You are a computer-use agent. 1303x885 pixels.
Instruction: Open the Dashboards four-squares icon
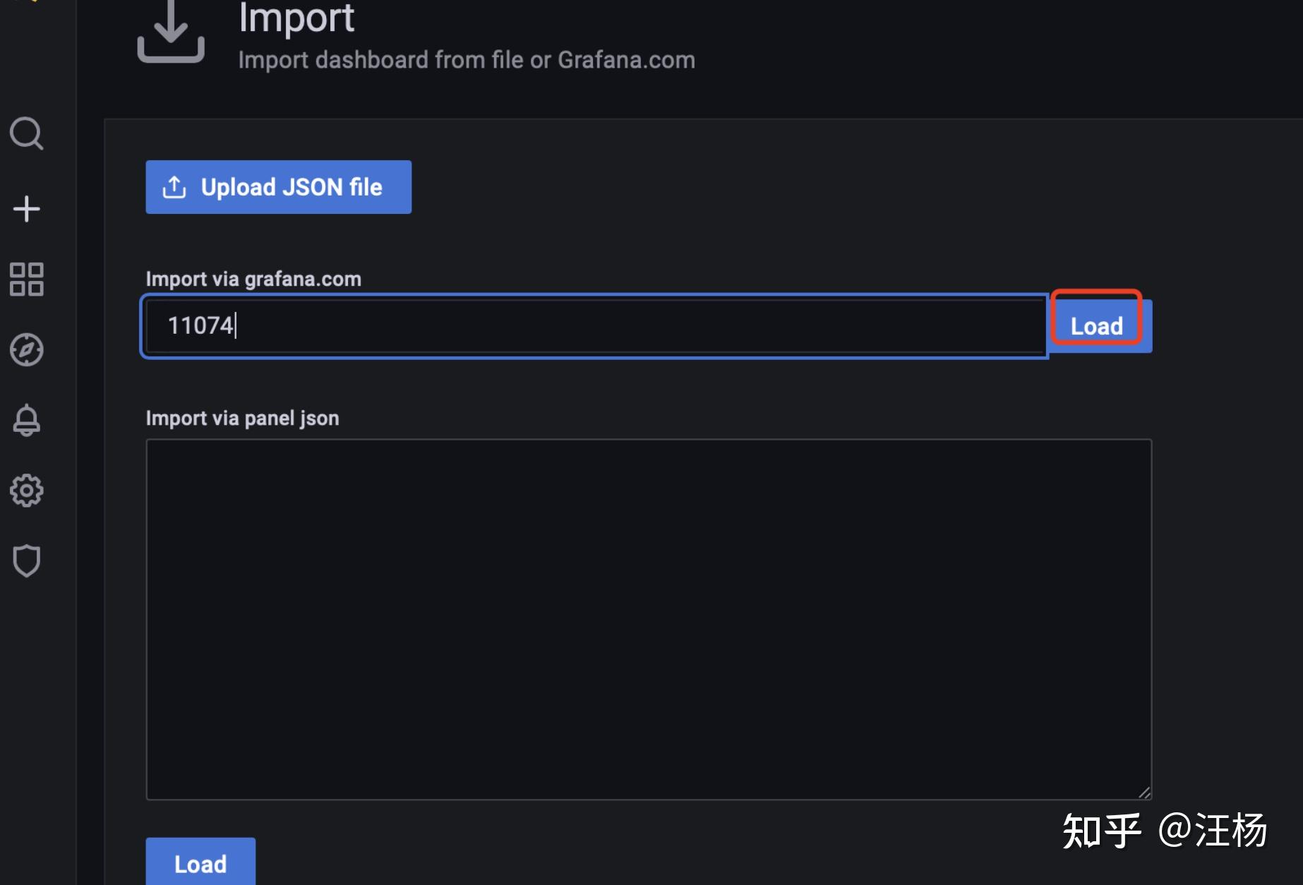tap(27, 279)
